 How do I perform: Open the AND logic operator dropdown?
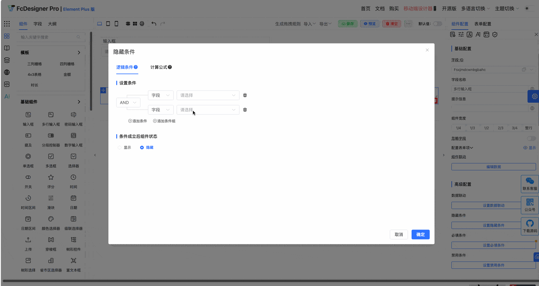tap(128, 102)
